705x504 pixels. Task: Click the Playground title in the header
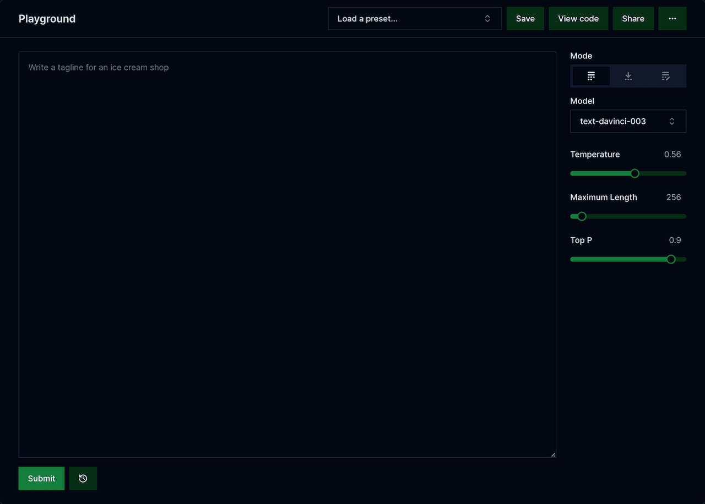pos(47,18)
